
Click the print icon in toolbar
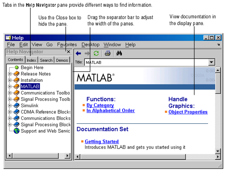(107, 53)
